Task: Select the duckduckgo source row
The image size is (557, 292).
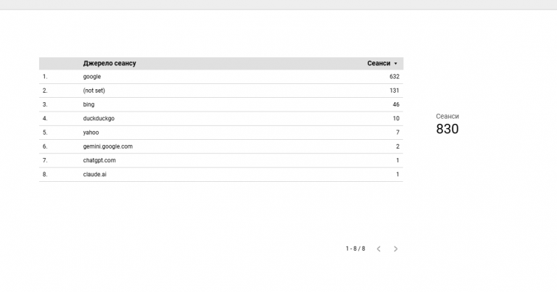Action: 221,119
